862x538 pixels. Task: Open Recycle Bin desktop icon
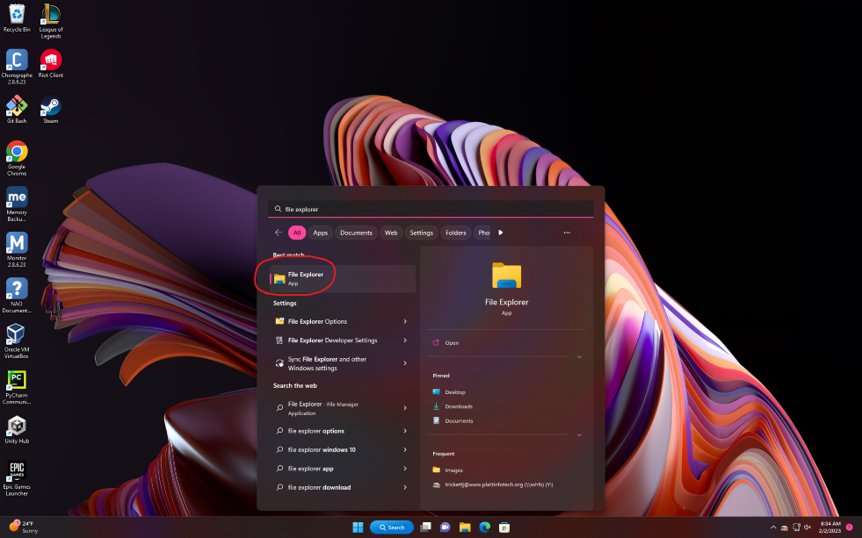pyautogui.click(x=17, y=18)
